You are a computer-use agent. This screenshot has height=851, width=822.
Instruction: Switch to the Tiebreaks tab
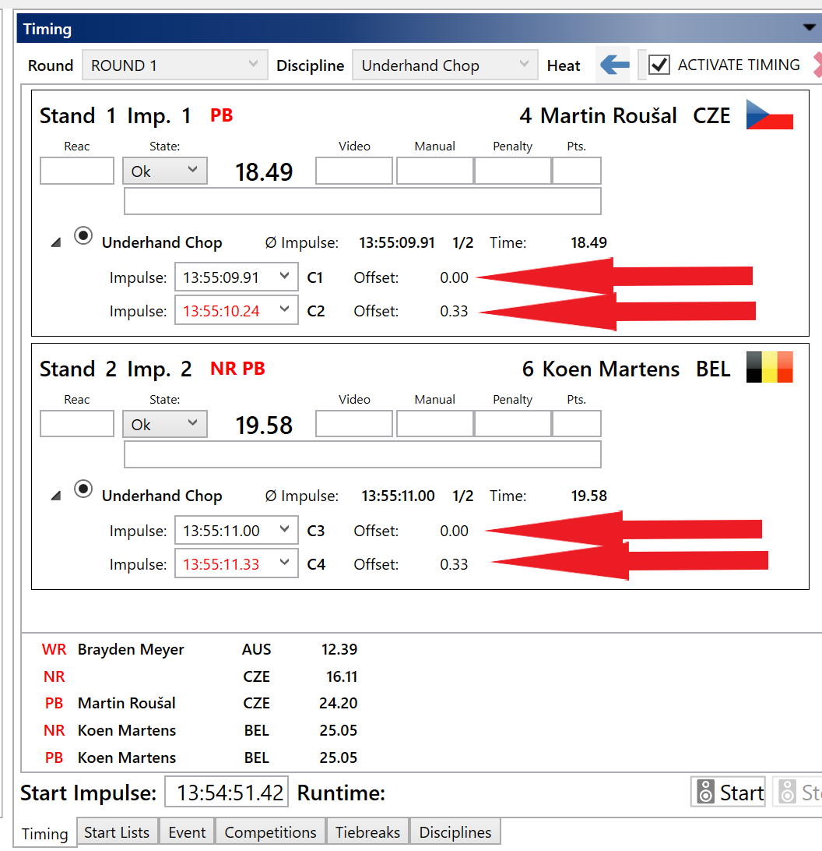pyautogui.click(x=367, y=832)
